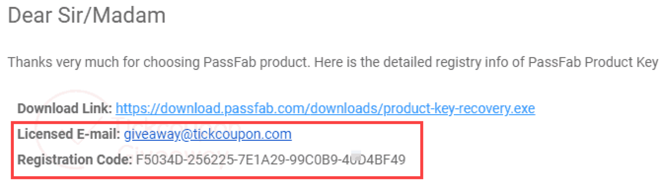660x191 pixels.
Task: Click the word "choosing" in the paragraph
Action: point(171,62)
